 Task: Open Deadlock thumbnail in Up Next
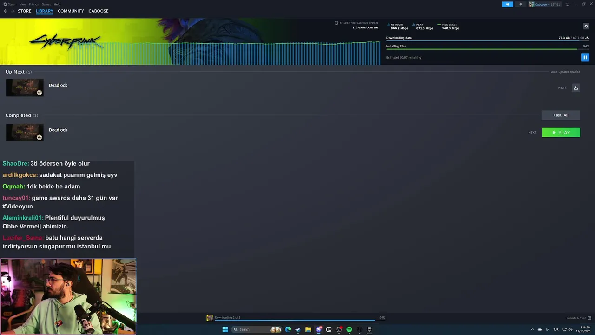pyautogui.click(x=25, y=87)
